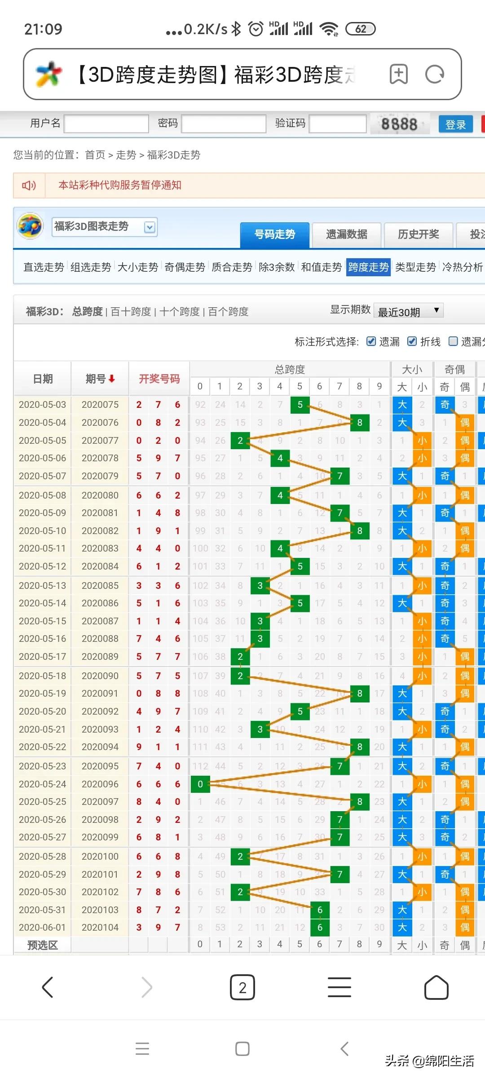Toggle the 折线 checkbox

point(412,341)
